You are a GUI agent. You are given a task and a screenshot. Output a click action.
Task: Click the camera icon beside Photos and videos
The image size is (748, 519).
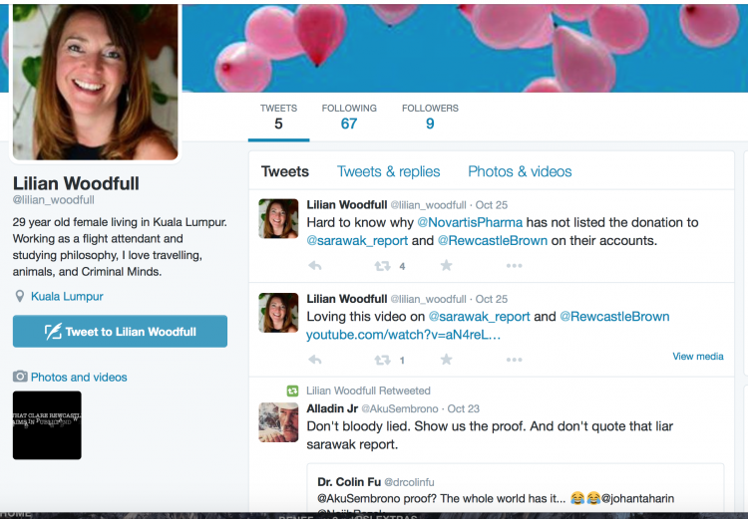point(20,377)
